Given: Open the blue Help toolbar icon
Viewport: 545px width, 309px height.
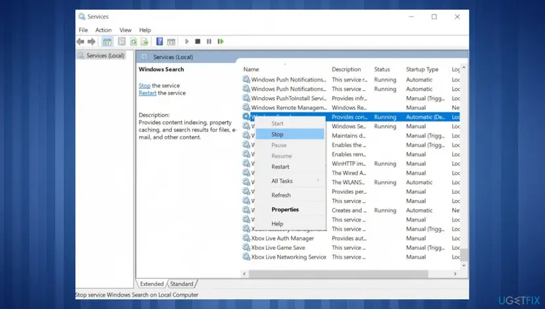Looking at the screenshot, I should click(x=159, y=41).
